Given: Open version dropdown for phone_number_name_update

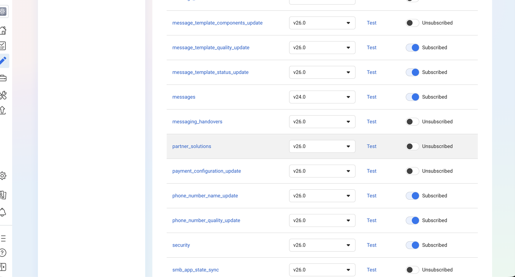Looking at the screenshot, I should [x=322, y=196].
